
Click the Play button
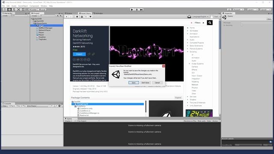(x=132, y=9)
